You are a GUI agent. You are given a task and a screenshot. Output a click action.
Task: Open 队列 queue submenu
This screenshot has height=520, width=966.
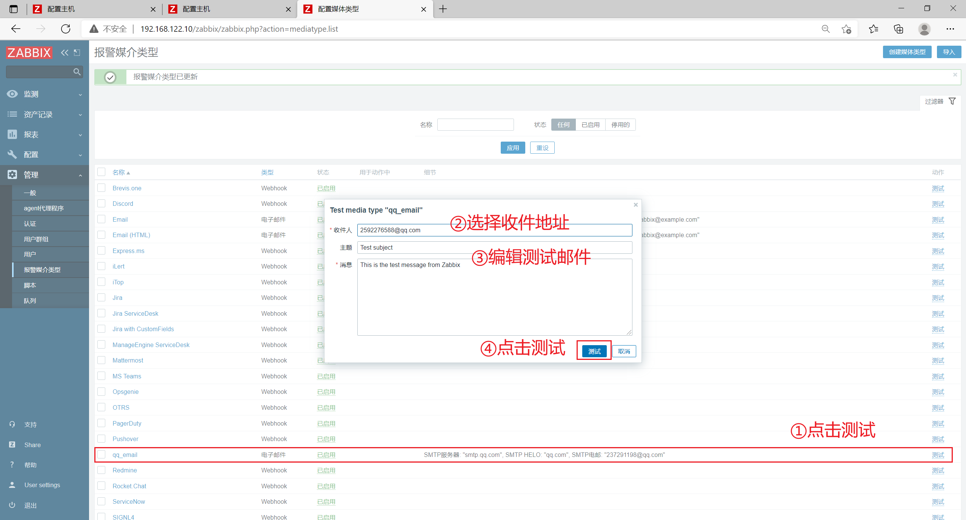51,301
